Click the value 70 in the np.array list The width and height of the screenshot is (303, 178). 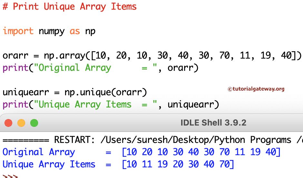[x=224, y=56]
